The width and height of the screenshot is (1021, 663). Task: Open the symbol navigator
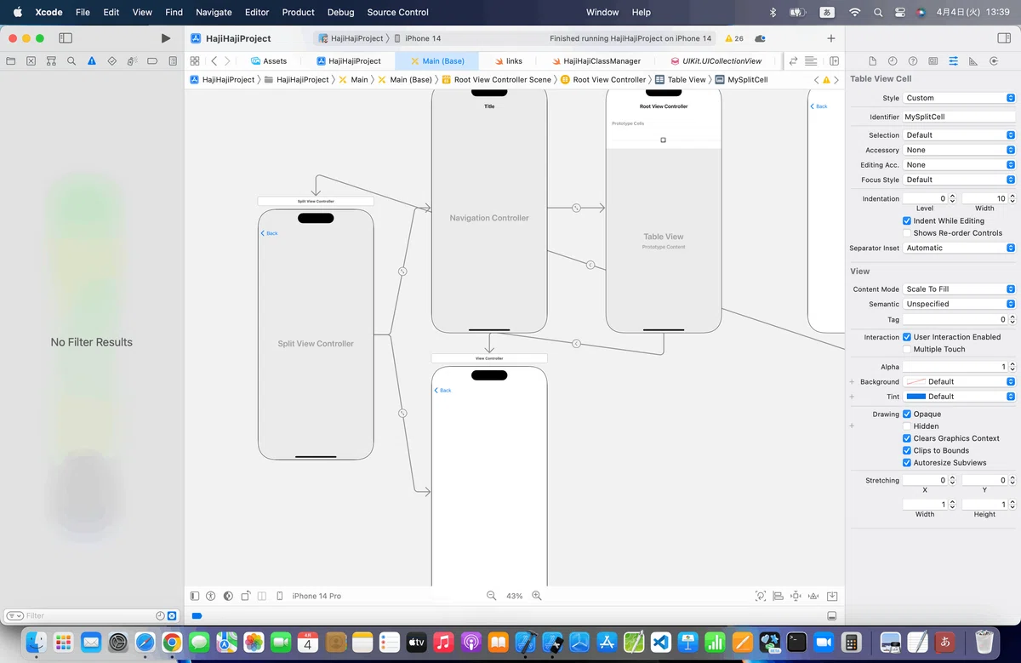pyautogui.click(x=51, y=61)
